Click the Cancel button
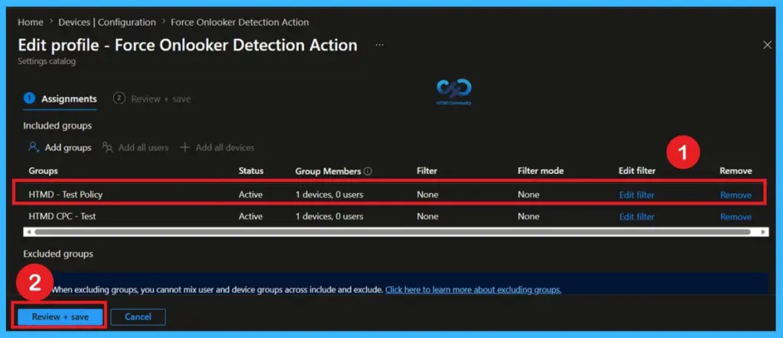 pos(138,317)
